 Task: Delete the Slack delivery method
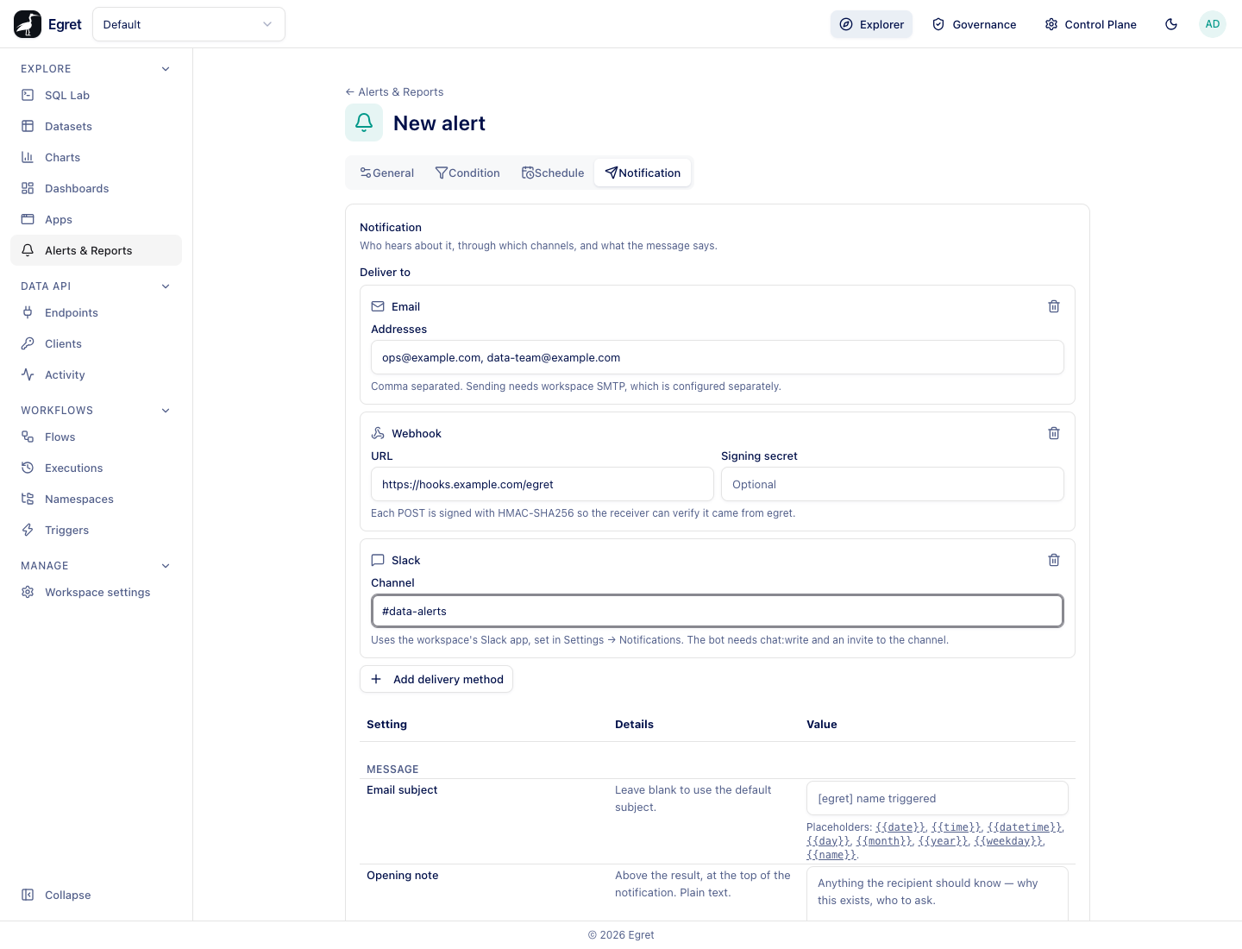[1054, 560]
